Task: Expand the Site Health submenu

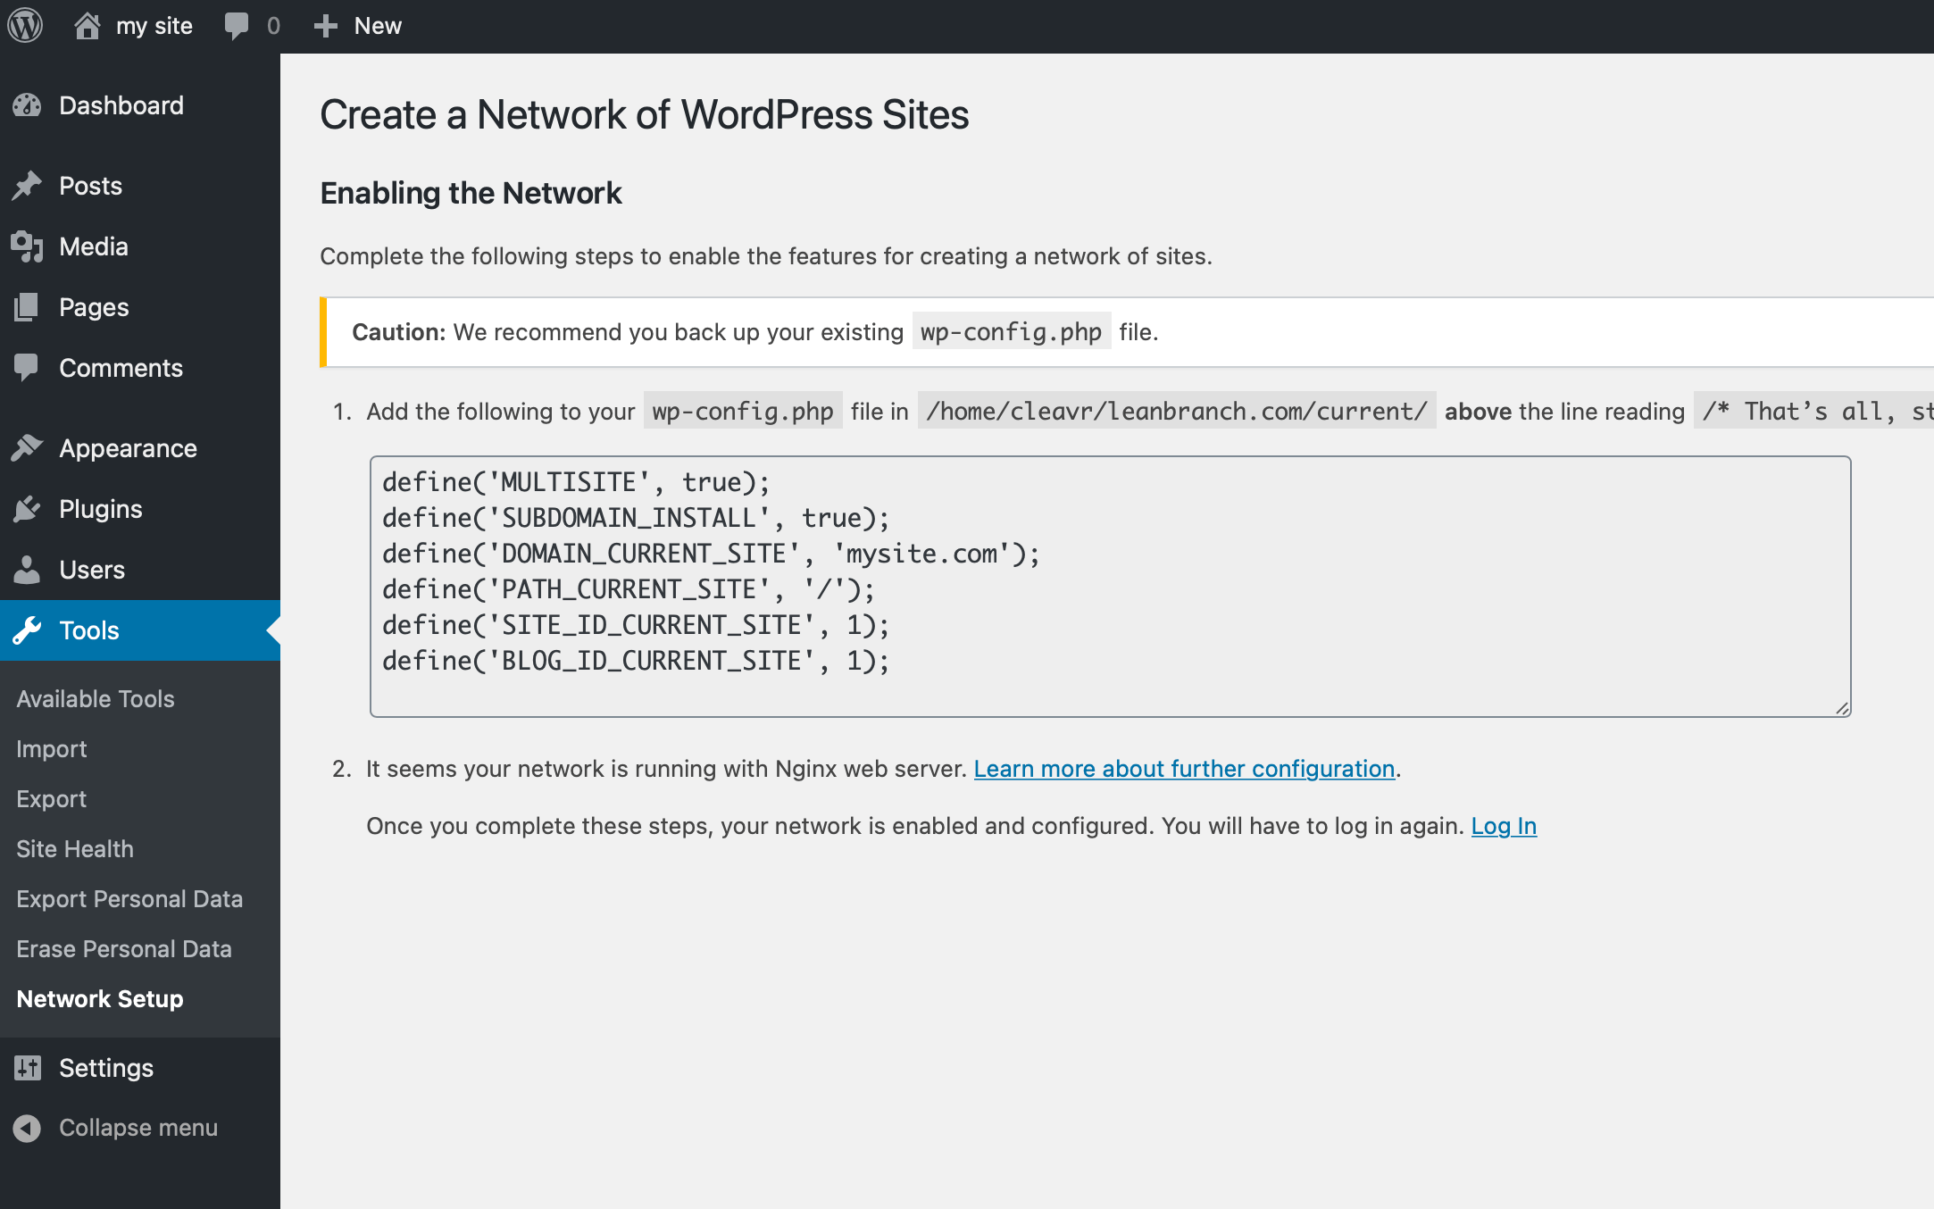Action: pos(74,848)
